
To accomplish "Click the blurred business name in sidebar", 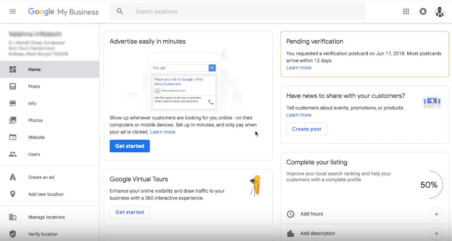I will (x=35, y=34).
